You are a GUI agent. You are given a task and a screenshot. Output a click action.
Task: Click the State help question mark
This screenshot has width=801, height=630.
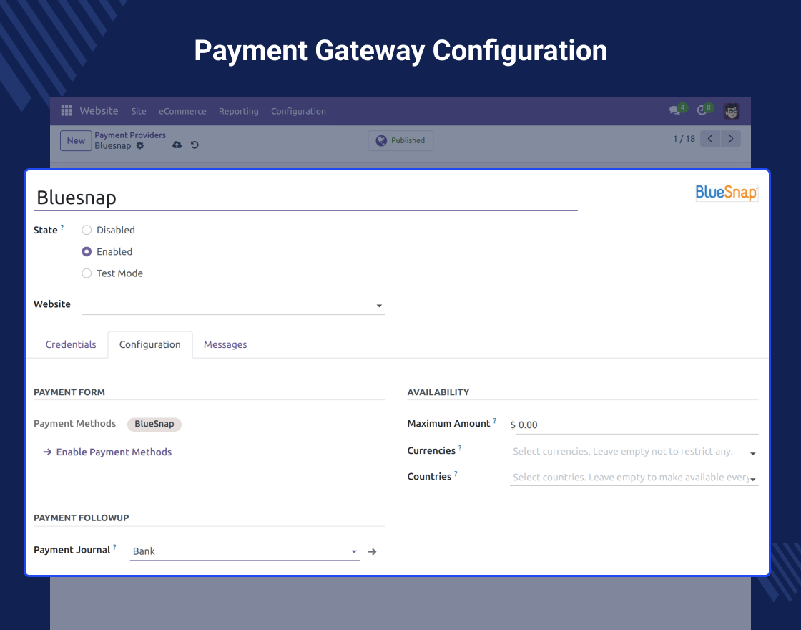62,227
